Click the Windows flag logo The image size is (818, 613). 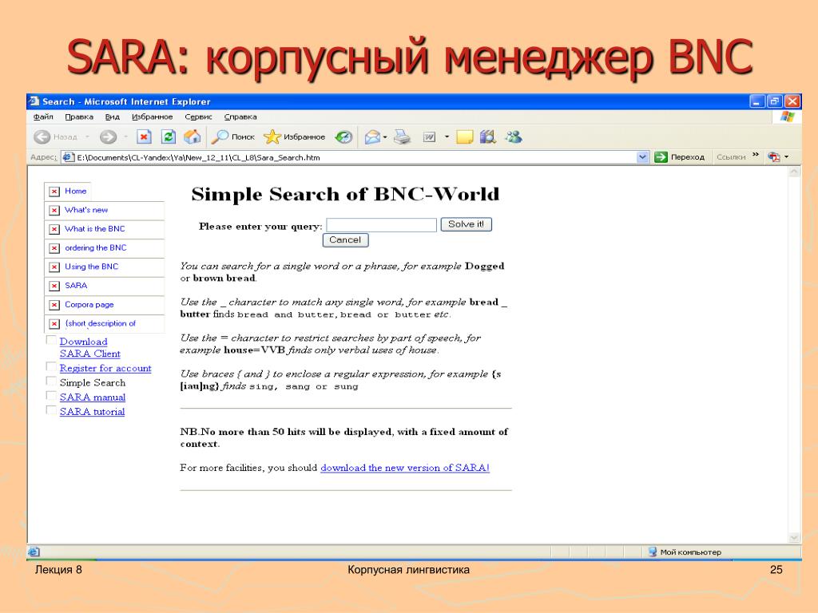(787, 117)
